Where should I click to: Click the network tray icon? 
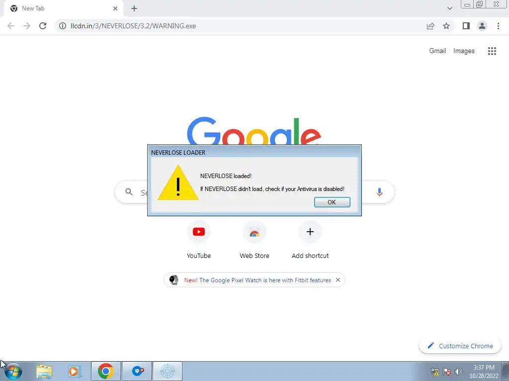[x=434, y=372]
